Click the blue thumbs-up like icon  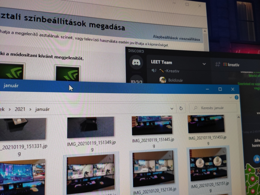coord(256,159)
